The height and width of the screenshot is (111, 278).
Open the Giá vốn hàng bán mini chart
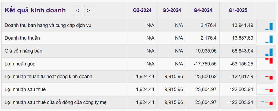pos(265,51)
